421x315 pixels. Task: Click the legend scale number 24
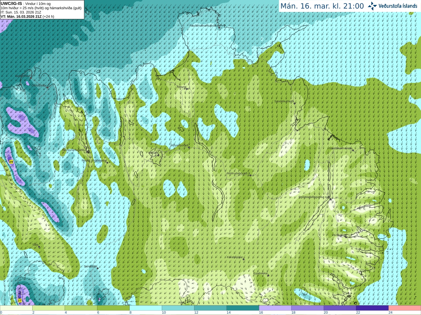tap(390, 313)
